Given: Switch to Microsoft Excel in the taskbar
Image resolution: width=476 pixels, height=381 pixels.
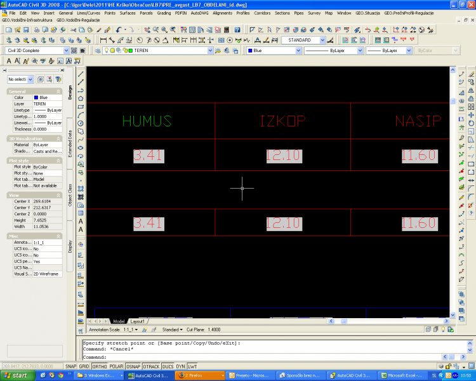Looking at the screenshot, I should [403, 375].
